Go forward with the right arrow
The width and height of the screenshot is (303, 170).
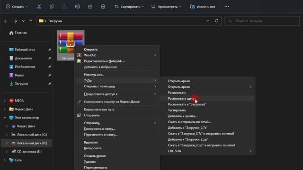point(15,21)
